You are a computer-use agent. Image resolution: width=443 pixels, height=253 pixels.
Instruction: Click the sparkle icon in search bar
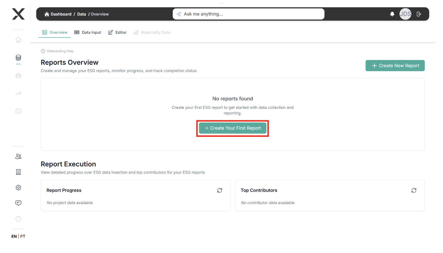pos(179,14)
